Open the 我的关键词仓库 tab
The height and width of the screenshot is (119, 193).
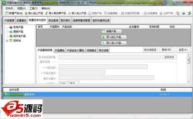coord(101,20)
